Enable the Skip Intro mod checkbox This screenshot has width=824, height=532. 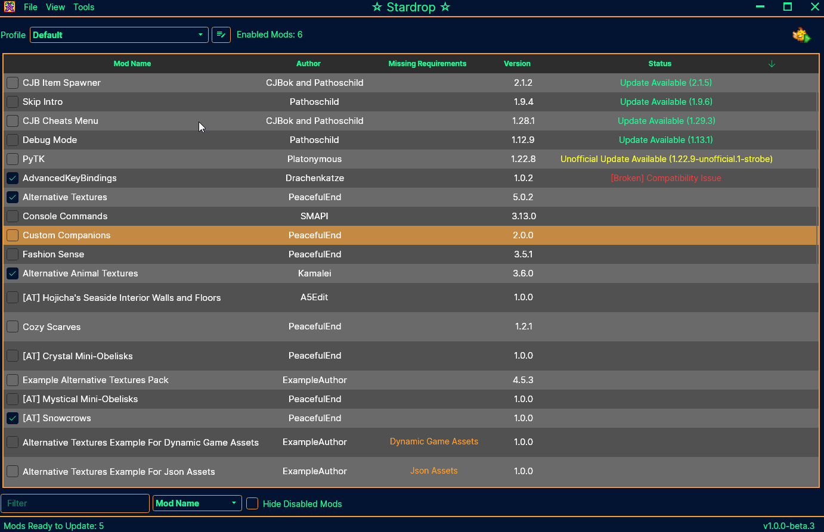(13, 102)
